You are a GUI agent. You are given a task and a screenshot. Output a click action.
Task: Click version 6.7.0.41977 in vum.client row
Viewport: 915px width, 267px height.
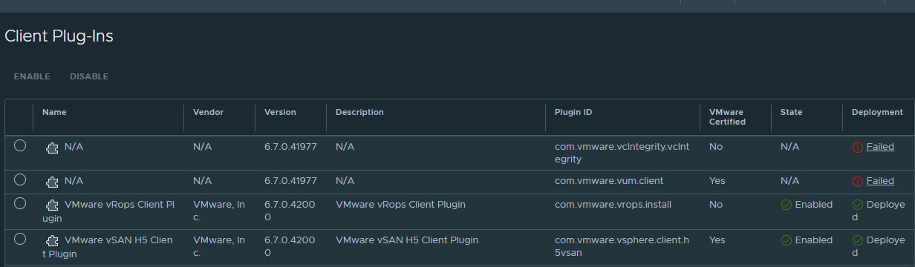click(x=290, y=181)
